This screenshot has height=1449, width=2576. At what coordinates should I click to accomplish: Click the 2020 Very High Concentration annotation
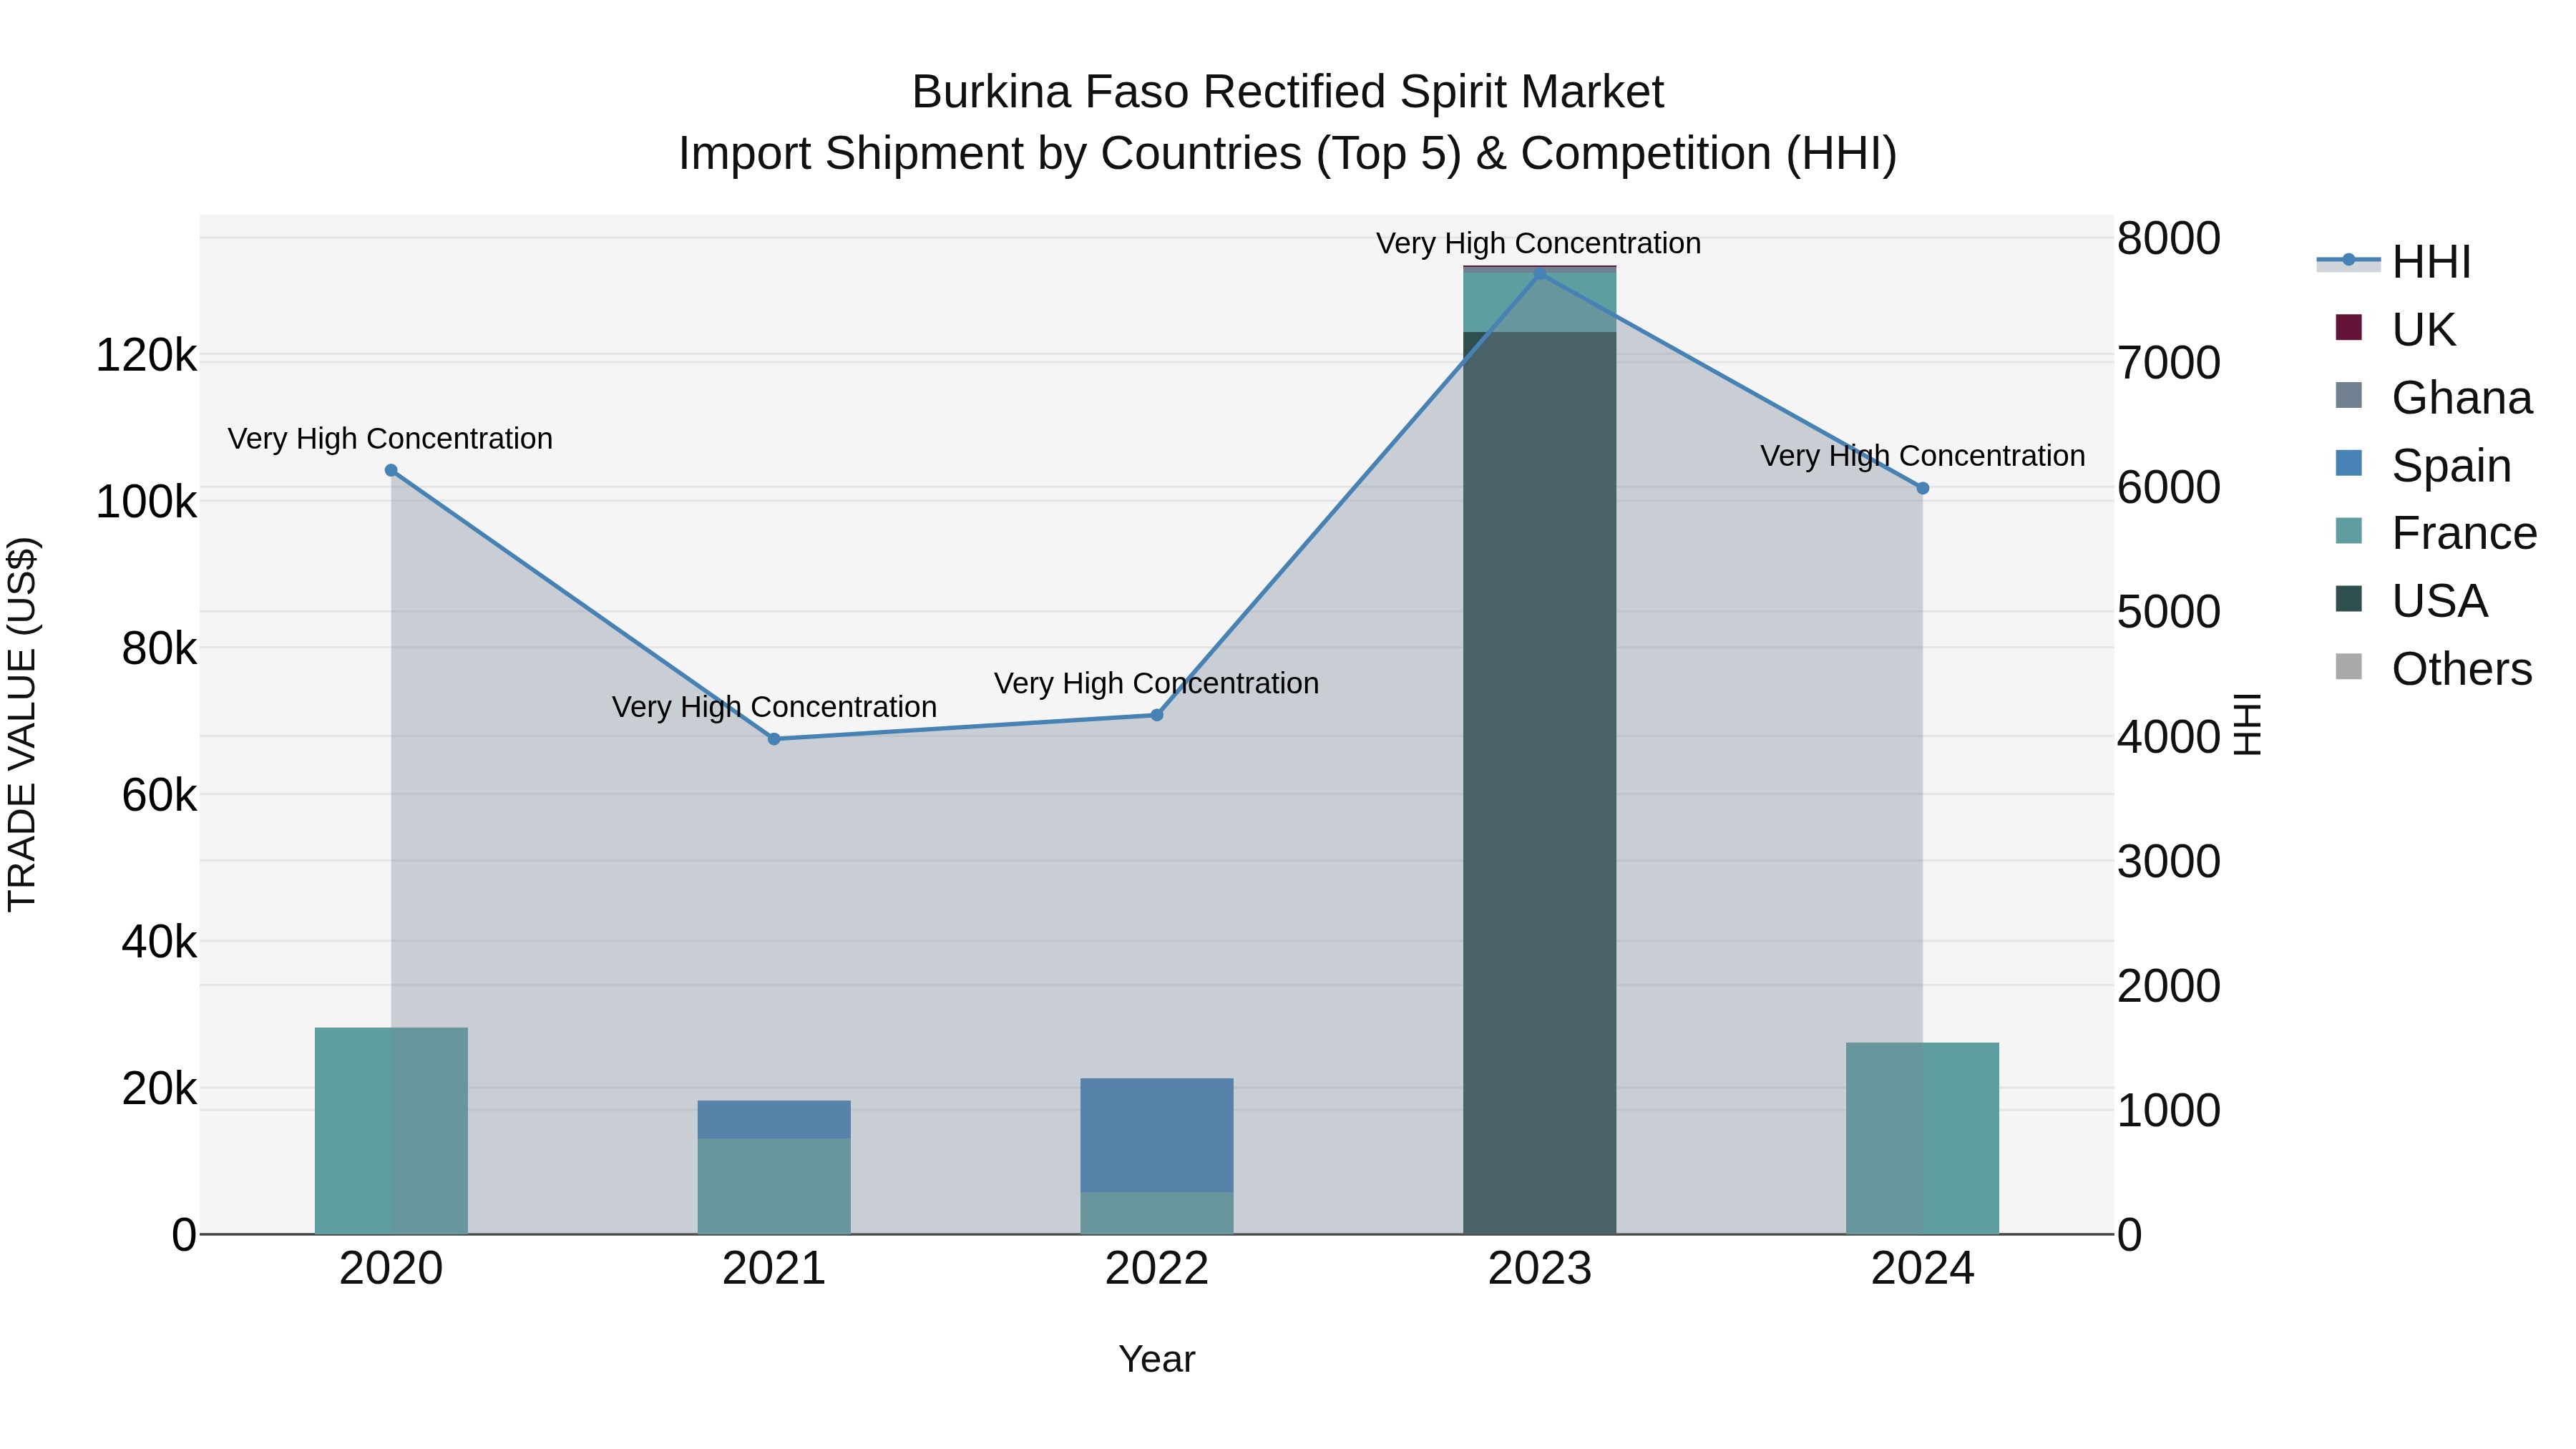tap(390, 439)
